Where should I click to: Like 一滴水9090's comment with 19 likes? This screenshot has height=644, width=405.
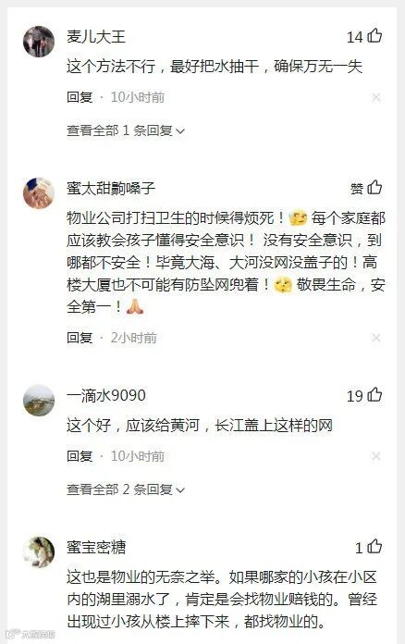374,395
